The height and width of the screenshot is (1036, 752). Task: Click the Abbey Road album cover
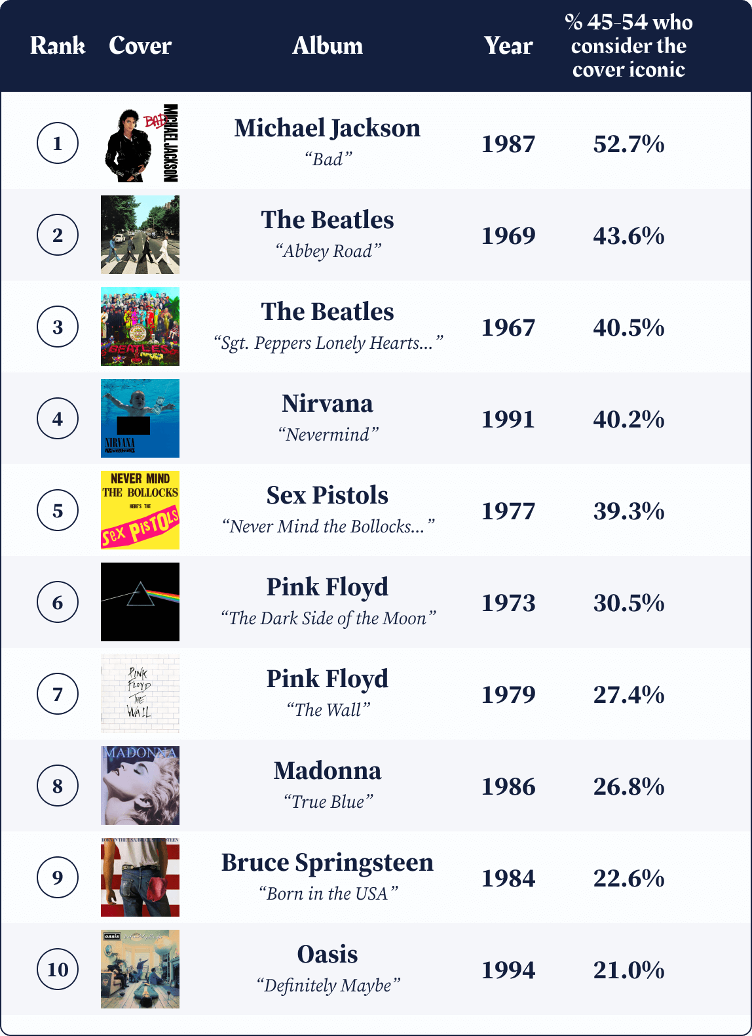click(x=140, y=235)
